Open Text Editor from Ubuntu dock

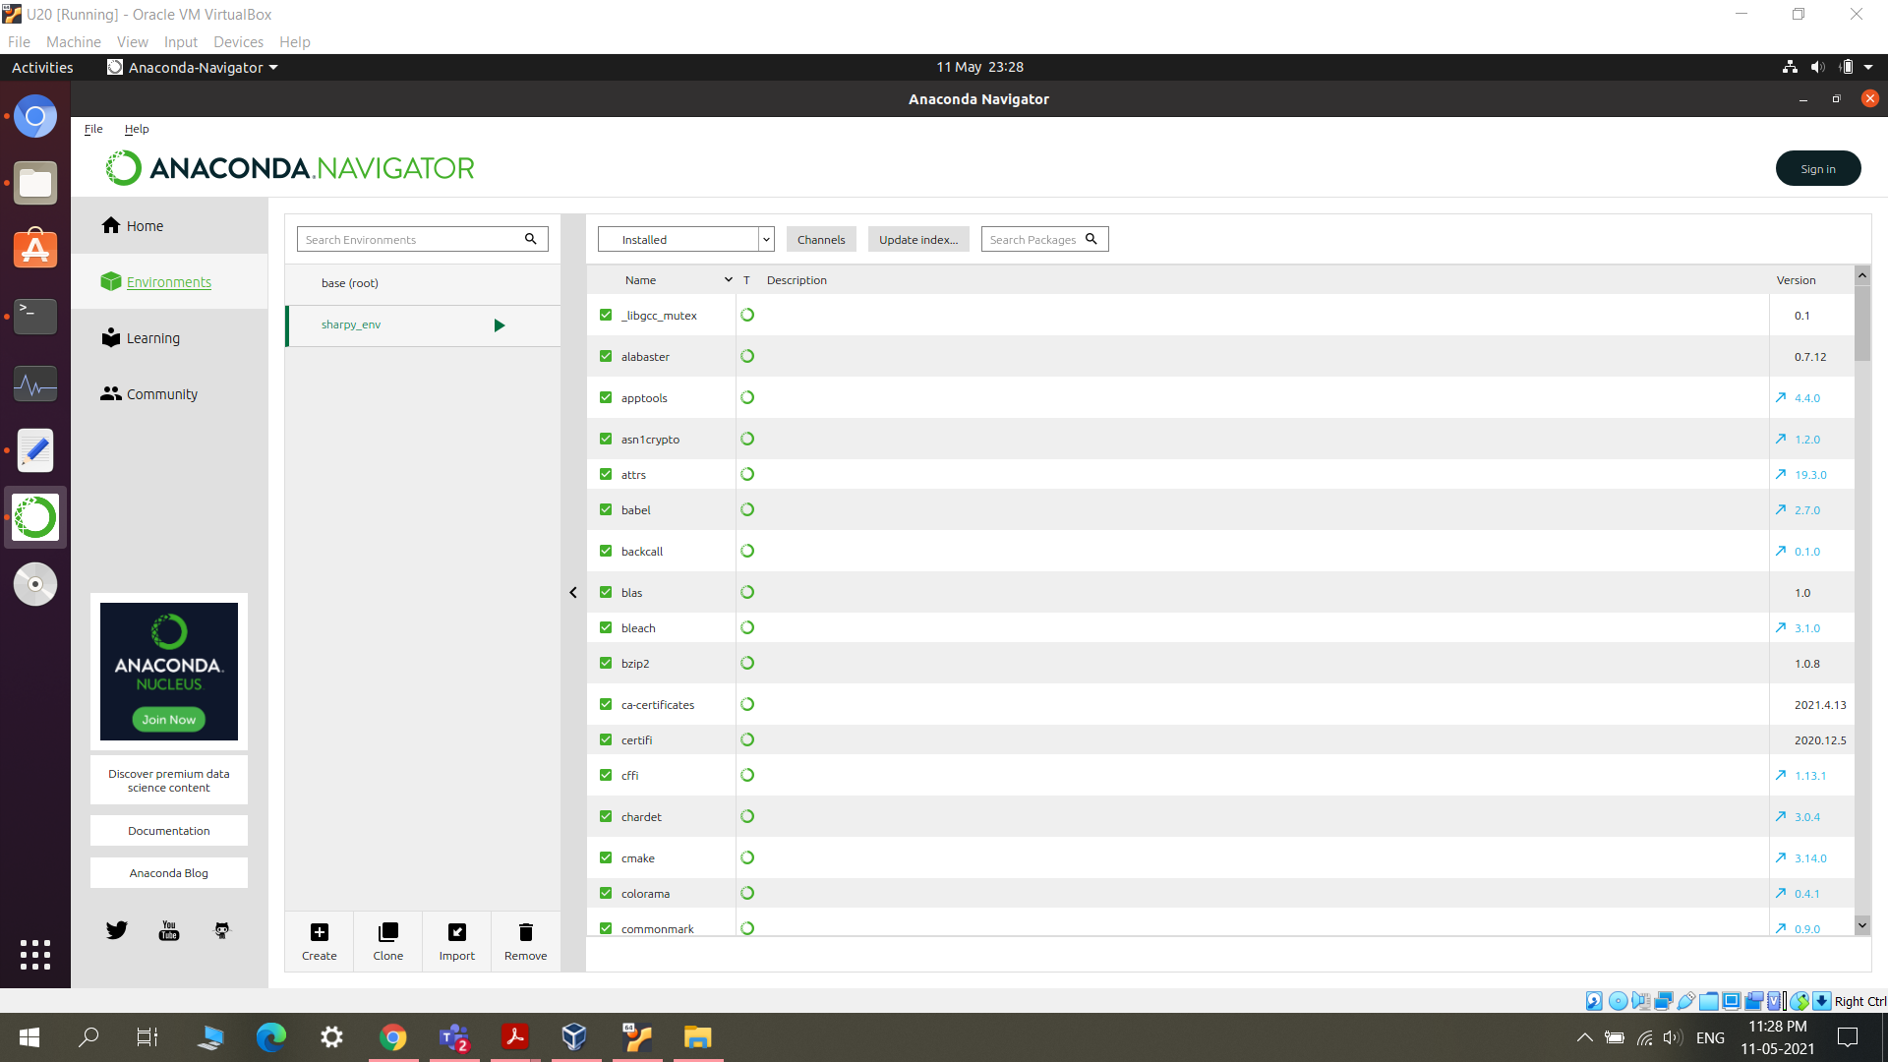coord(35,450)
